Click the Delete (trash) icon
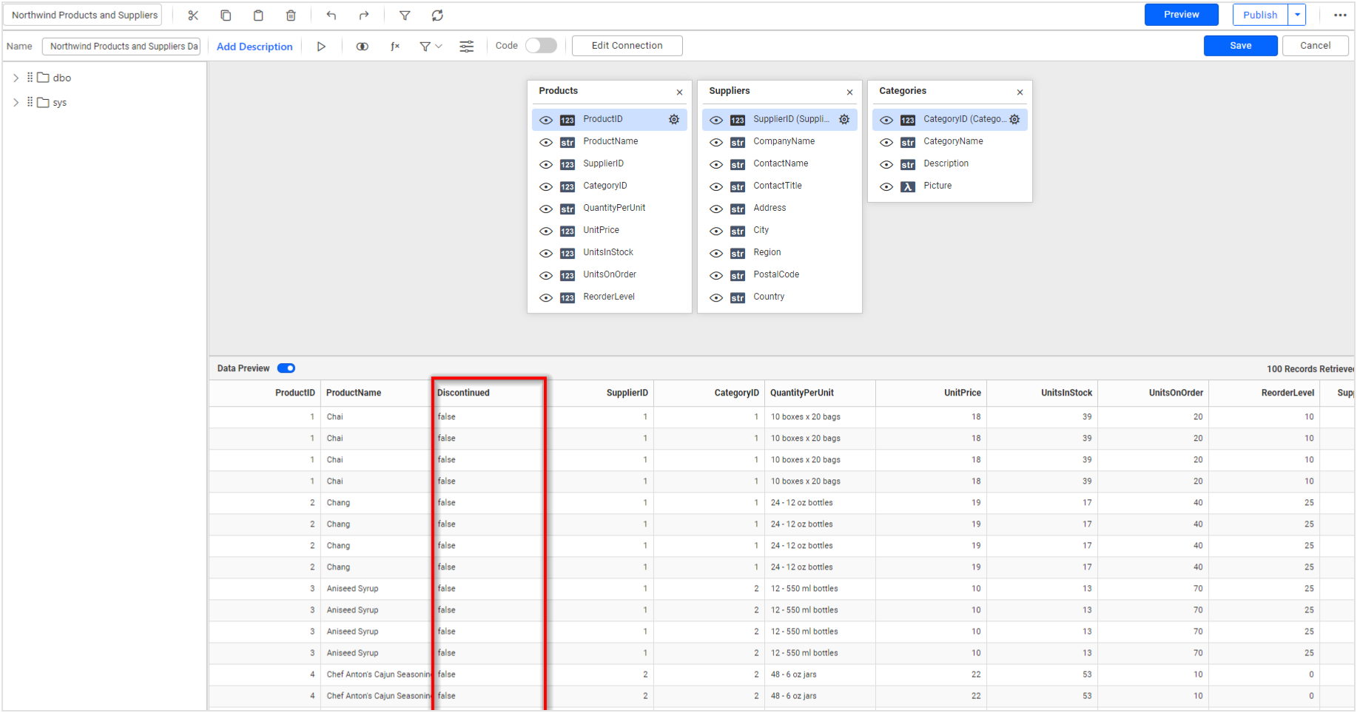The width and height of the screenshot is (1357, 713). 290,15
